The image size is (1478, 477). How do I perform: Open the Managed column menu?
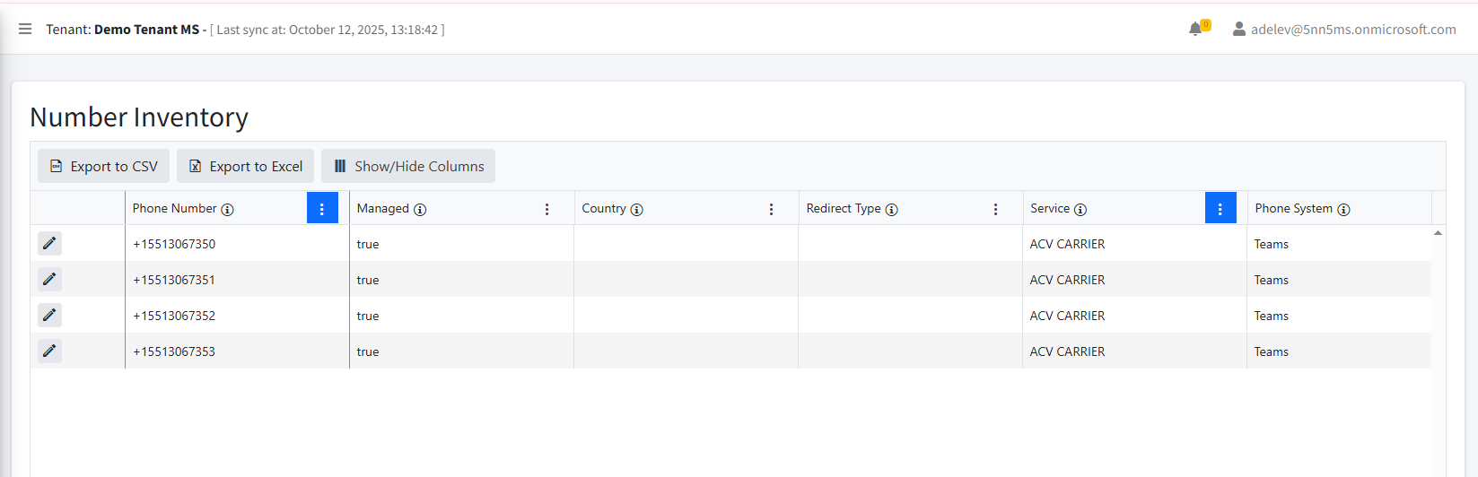(x=547, y=209)
